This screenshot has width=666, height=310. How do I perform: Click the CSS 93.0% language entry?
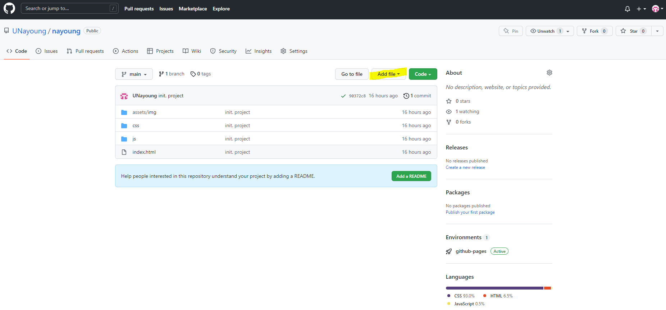[461, 296]
